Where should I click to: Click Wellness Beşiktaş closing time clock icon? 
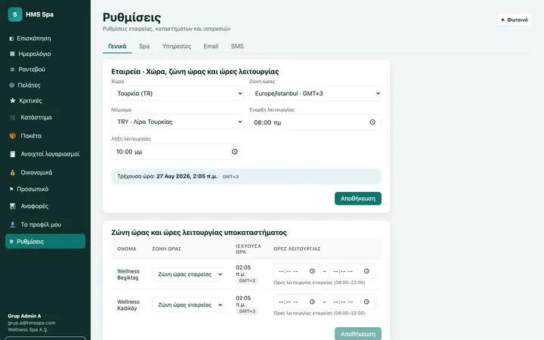(x=366, y=271)
